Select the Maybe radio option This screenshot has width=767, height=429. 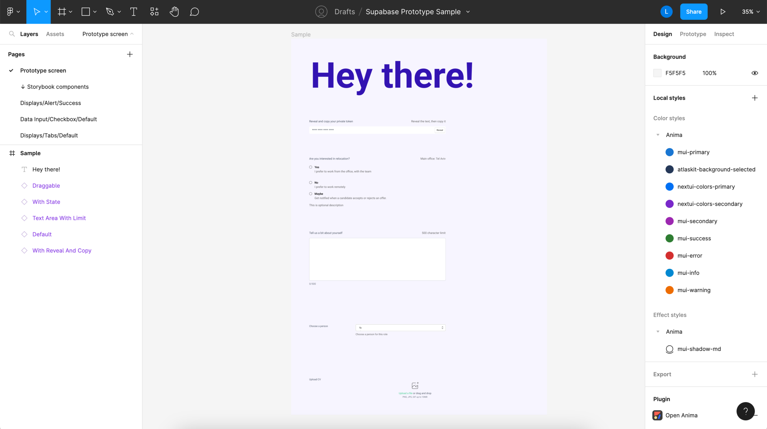(x=311, y=194)
